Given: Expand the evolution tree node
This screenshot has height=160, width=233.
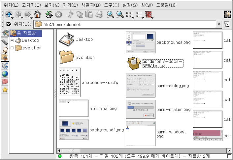Looking at the screenshot, I should tap(12, 48).
